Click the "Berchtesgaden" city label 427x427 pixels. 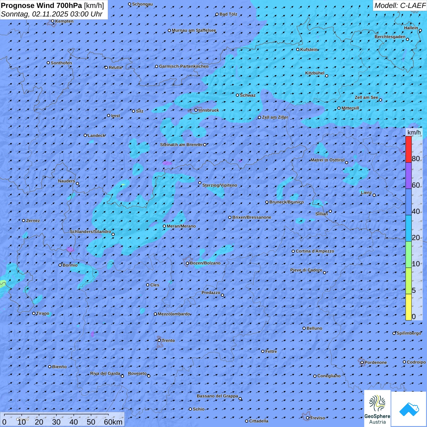point(390,37)
